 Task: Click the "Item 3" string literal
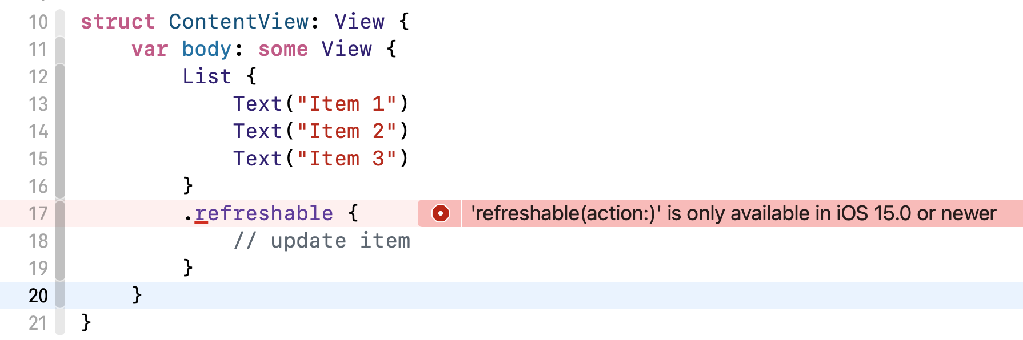(x=347, y=159)
